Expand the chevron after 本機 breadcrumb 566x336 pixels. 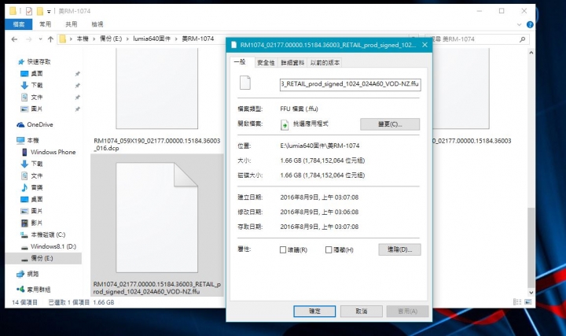pyautogui.click(x=94, y=39)
